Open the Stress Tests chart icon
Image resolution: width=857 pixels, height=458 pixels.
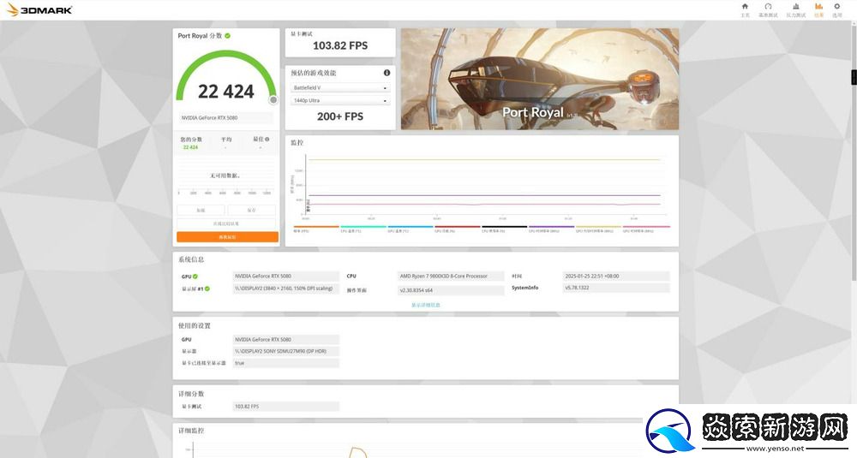coord(795,9)
